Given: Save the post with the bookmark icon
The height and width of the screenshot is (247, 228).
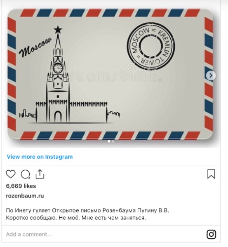Looking at the screenshot, I should click(211, 174).
